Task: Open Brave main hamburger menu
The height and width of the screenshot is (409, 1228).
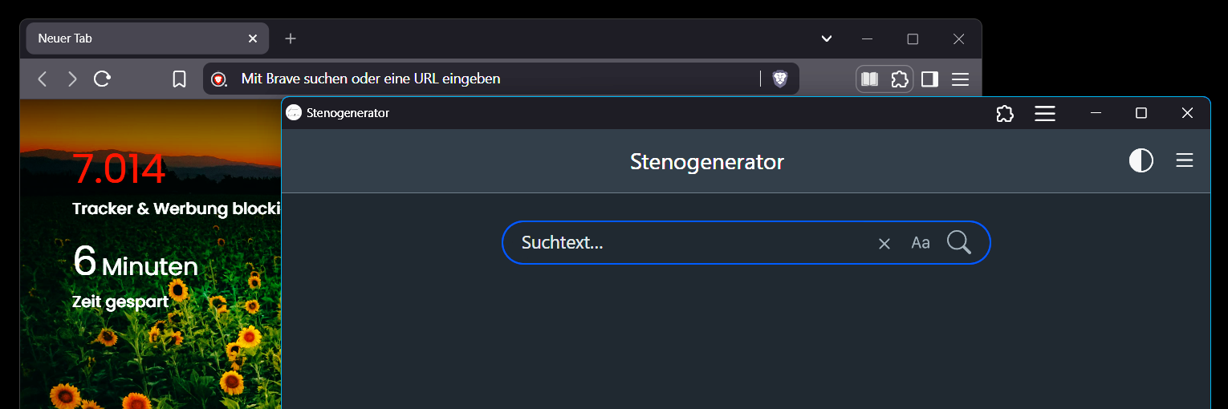Action: [x=960, y=79]
